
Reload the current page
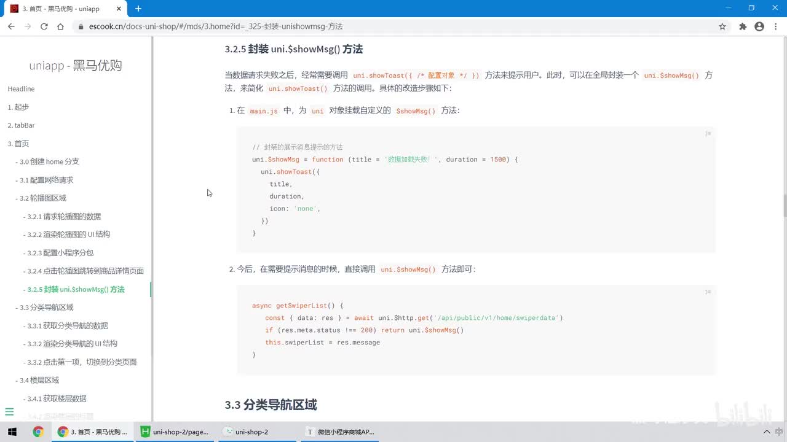(44, 26)
